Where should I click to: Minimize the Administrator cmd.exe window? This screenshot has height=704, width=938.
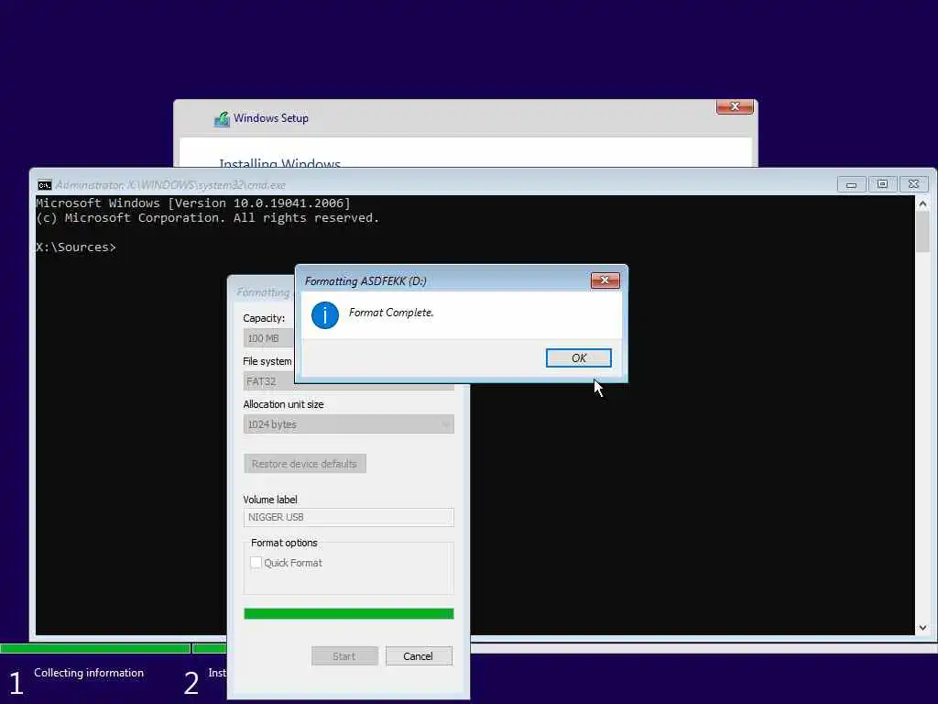851,184
